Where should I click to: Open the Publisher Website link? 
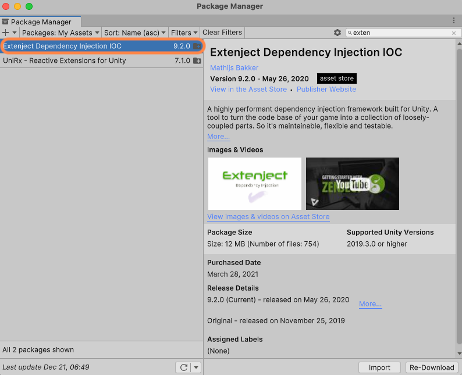tap(326, 89)
